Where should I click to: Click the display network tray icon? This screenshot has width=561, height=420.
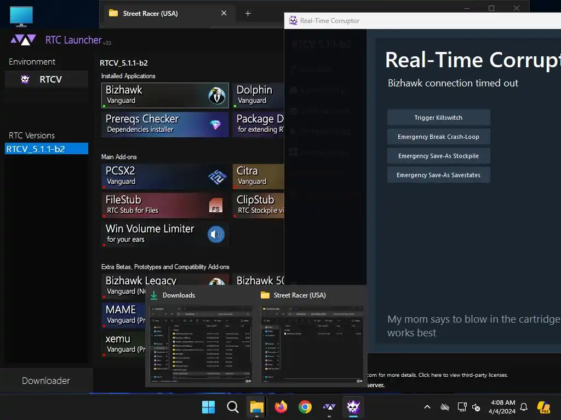click(x=462, y=407)
